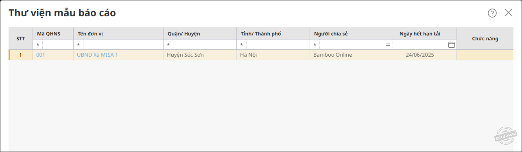
Task: Open the 001 code link
Action: click(x=41, y=55)
